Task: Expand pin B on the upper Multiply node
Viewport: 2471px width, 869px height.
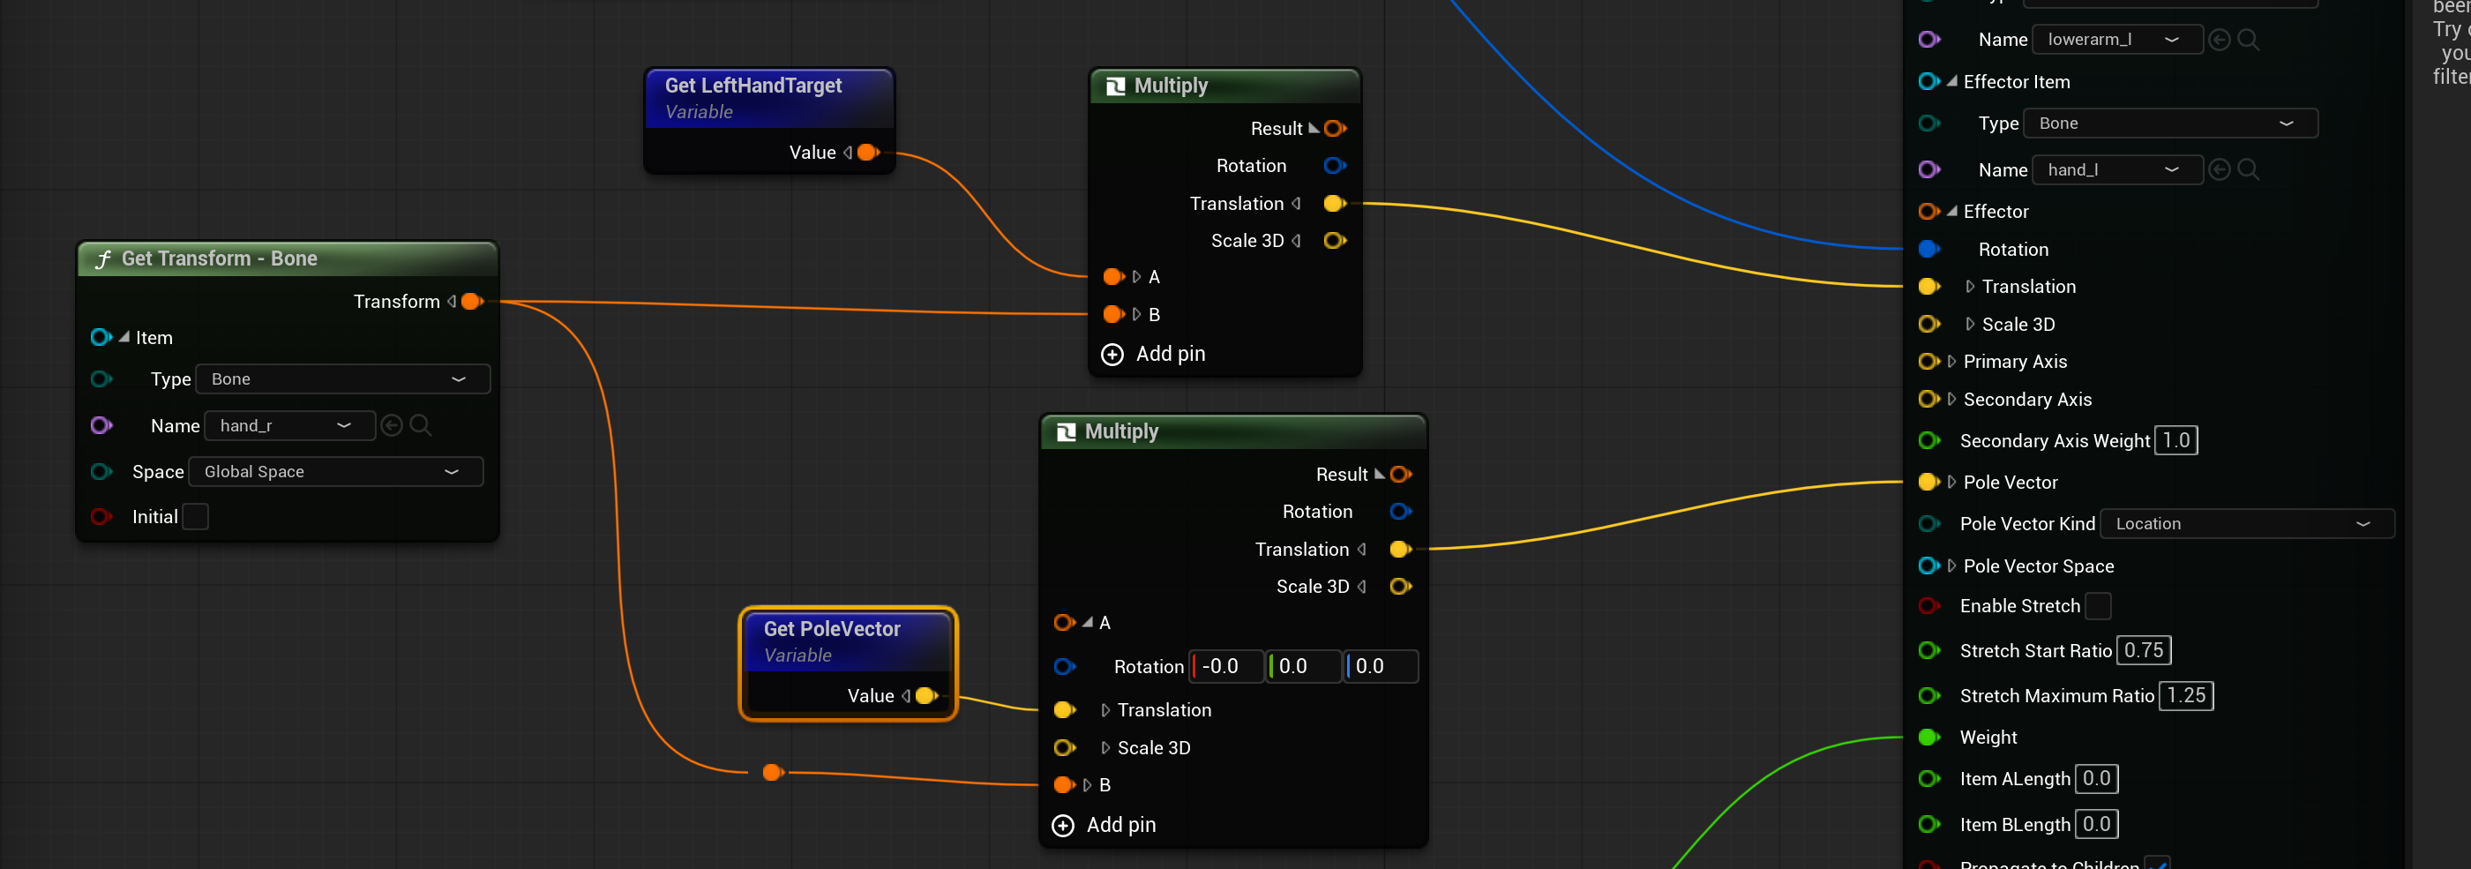Action: 1137,314
